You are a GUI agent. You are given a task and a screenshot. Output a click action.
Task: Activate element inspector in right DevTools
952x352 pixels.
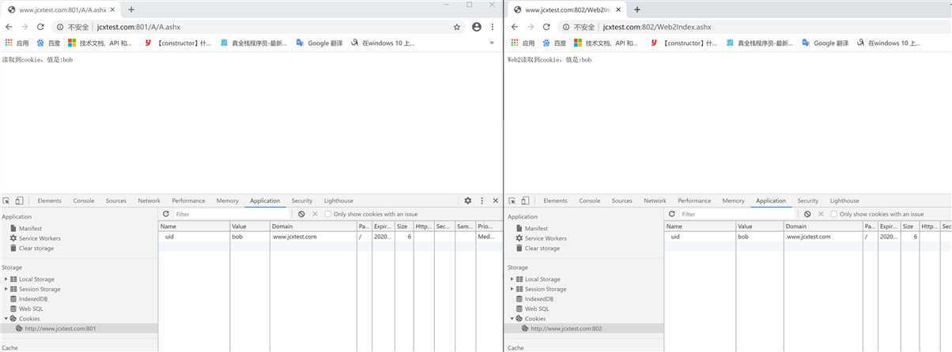pos(512,200)
